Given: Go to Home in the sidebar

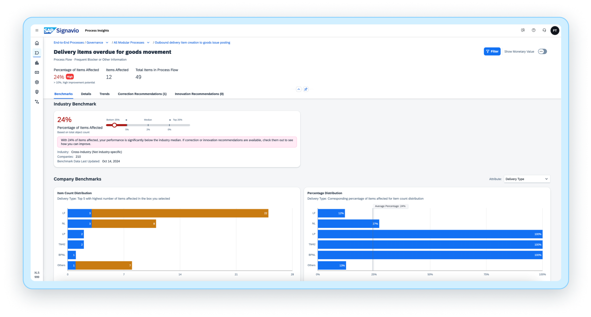Looking at the screenshot, I should point(37,43).
